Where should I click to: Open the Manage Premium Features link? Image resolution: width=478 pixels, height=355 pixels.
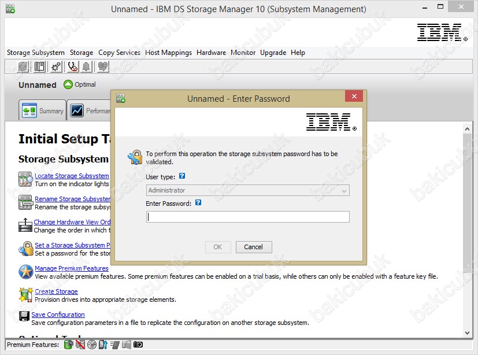pyautogui.click(x=72, y=268)
